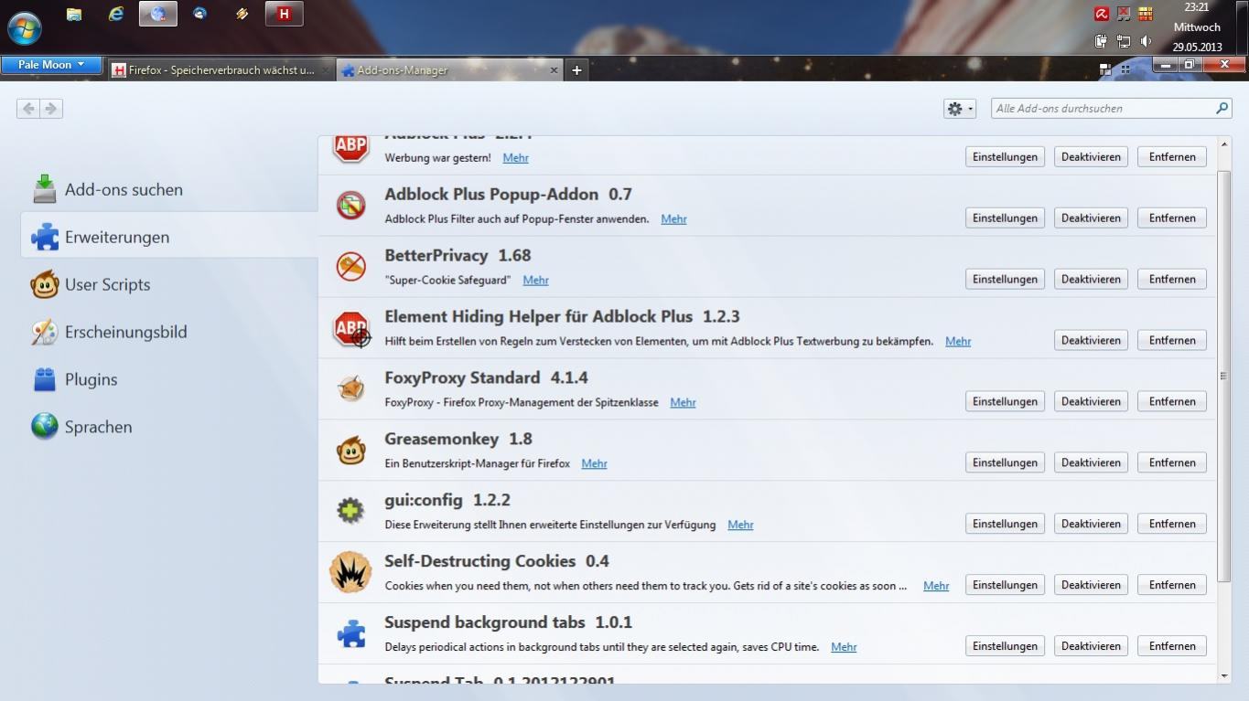Click the extensions list scrollbar thumb
Screen dimensions: 1249x701
[x=1224, y=376]
